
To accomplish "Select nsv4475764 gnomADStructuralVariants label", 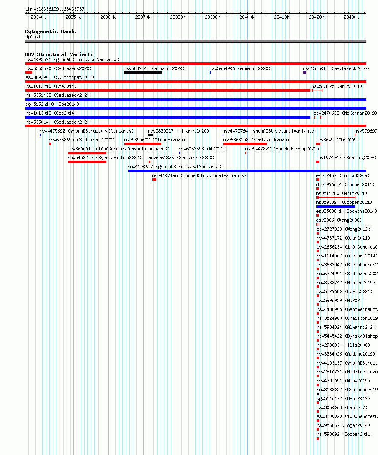I will click(270, 131).
